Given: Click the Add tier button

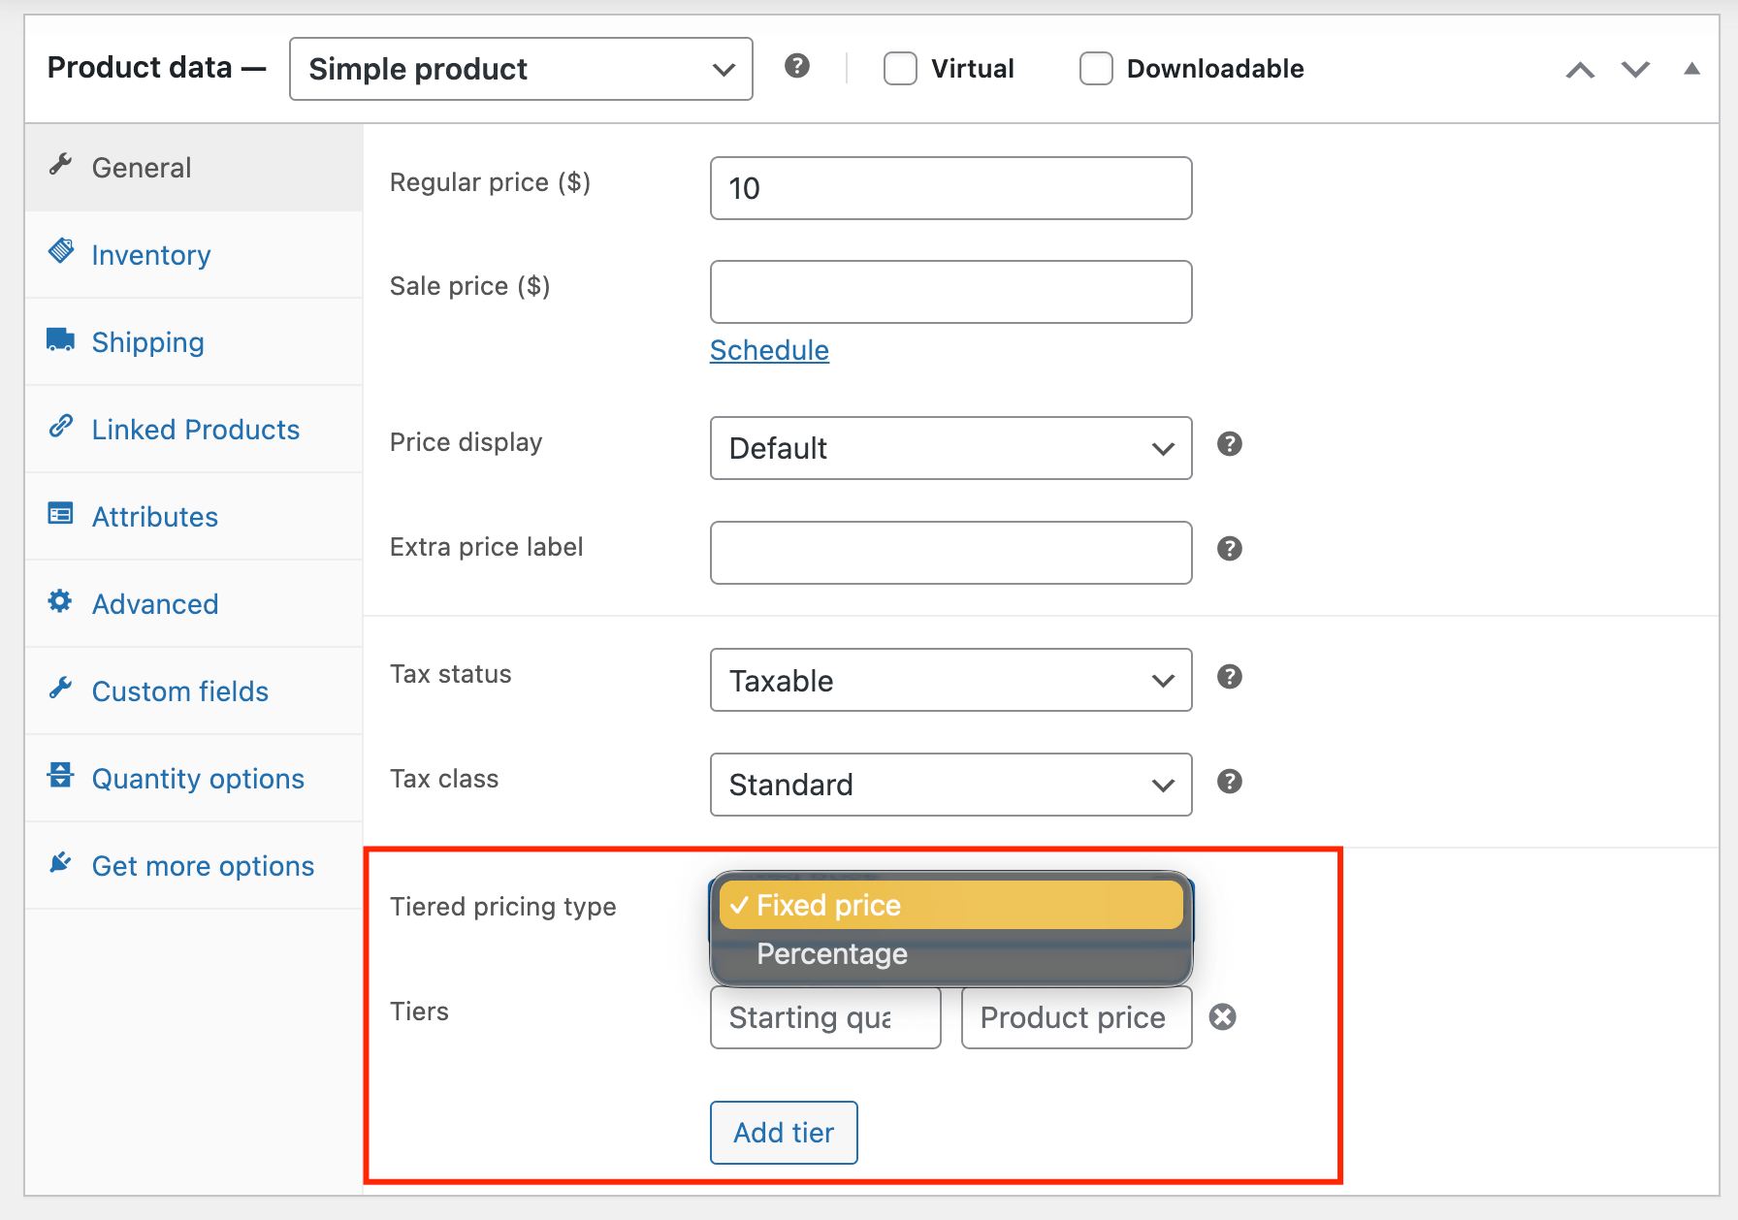Looking at the screenshot, I should click(x=783, y=1133).
